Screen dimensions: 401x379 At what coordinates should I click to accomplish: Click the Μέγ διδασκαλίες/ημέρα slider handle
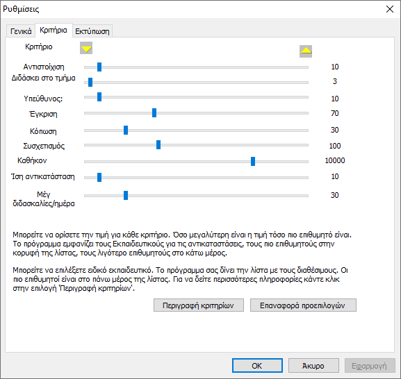click(126, 195)
